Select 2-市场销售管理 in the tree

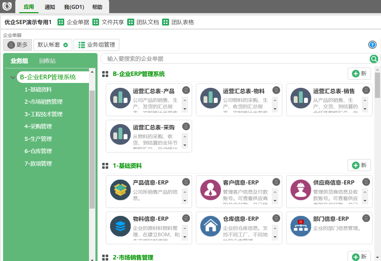tap(43, 102)
